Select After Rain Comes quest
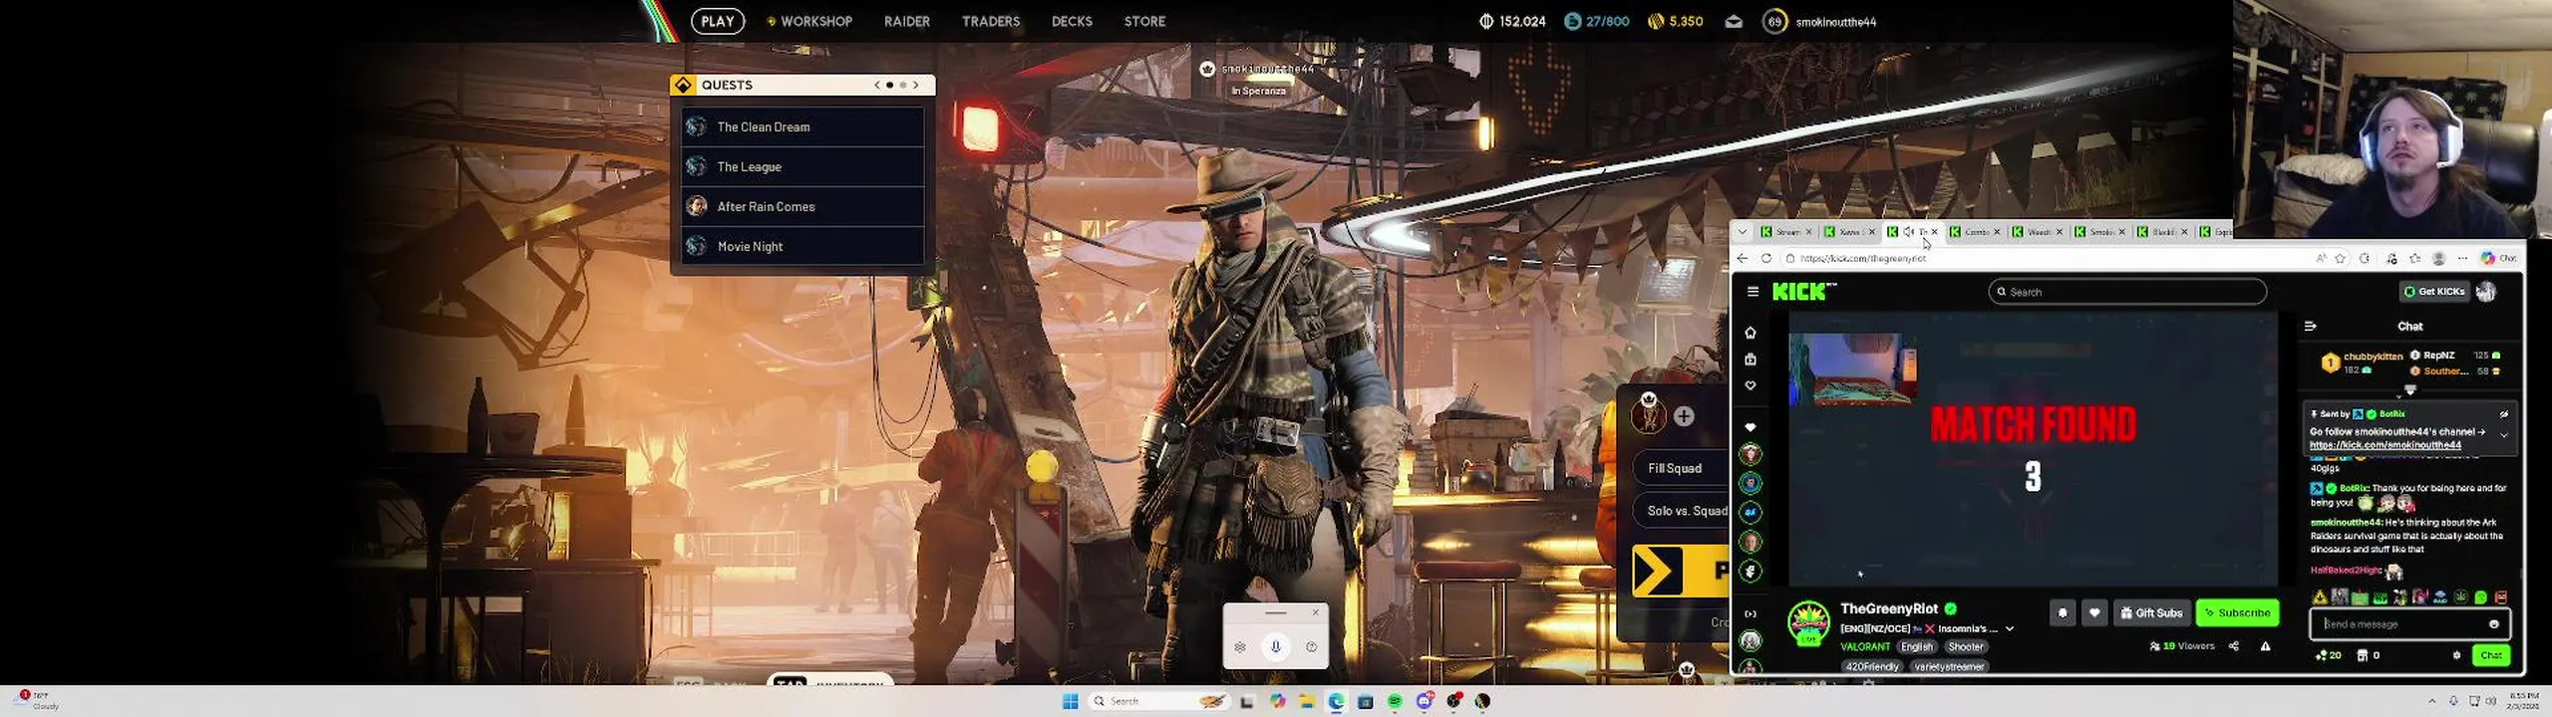The image size is (2552, 717). [802, 206]
